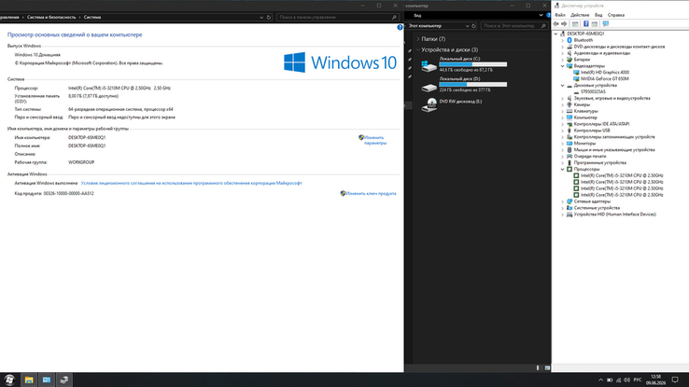Click the search magnifier in Explorer search box
Viewport: 689px width, 387px height.
(x=543, y=26)
